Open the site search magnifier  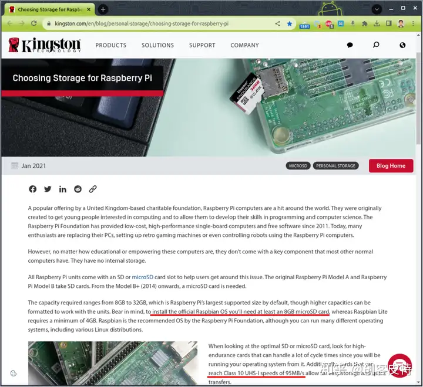point(376,45)
